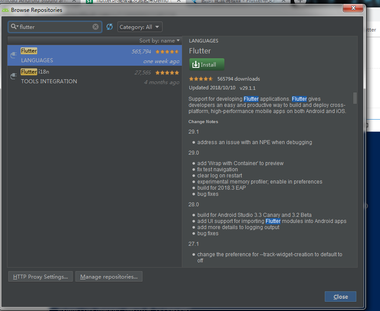The height and width of the screenshot is (311, 380).
Task: Click 'address an issue with an NPE' note
Action: pos(255,142)
